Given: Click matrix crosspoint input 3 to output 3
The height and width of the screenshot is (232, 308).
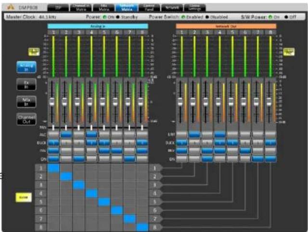Looking at the screenshot, I should (78, 185).
